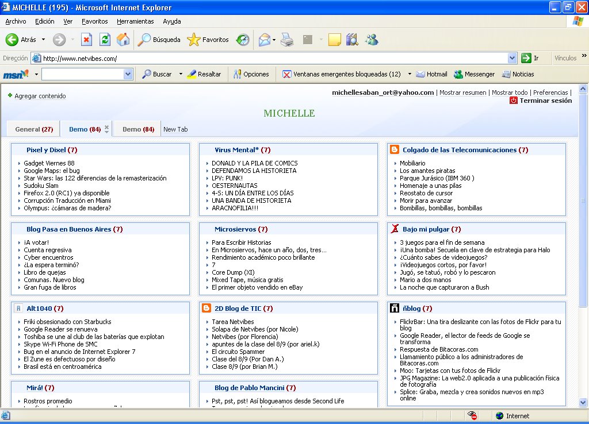Click into the MSN toolbar search field

click(x=83, y=74)
